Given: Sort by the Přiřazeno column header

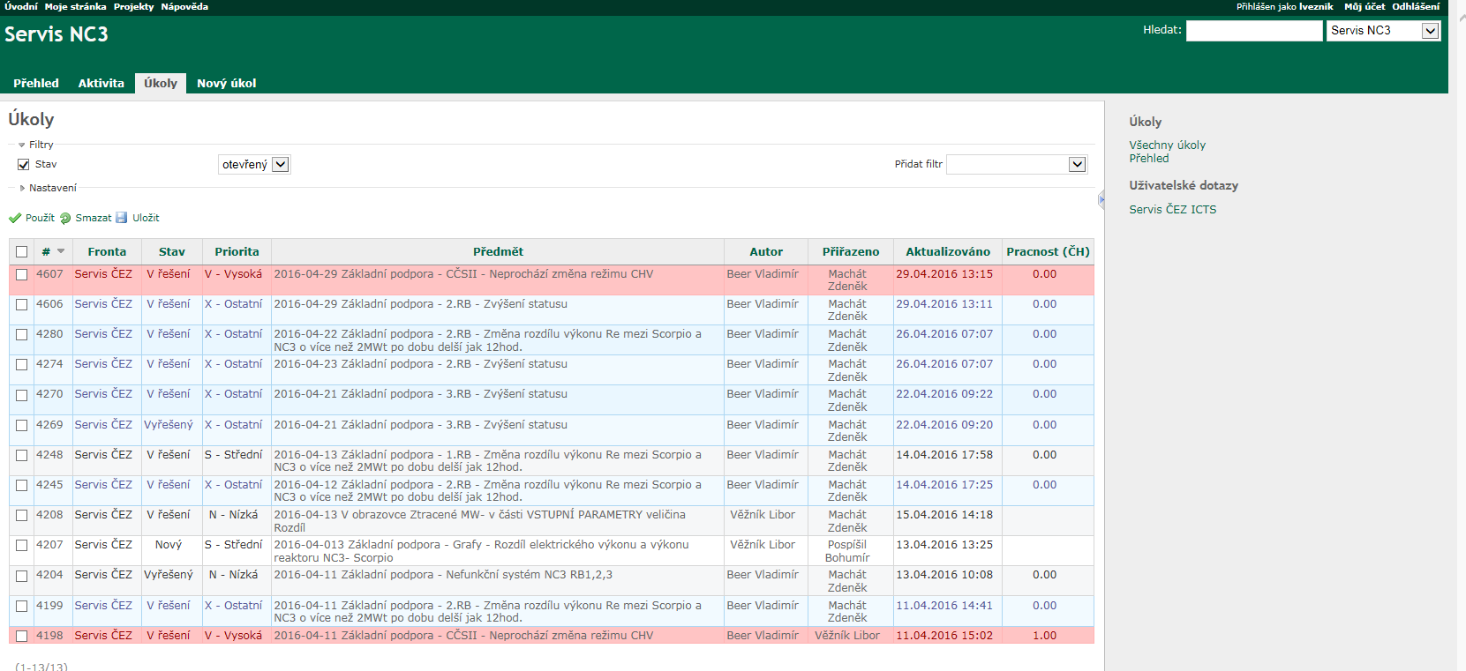Looking at the screenshot, I should click(851, 252).
